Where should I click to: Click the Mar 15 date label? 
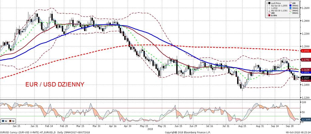point(80,126)
